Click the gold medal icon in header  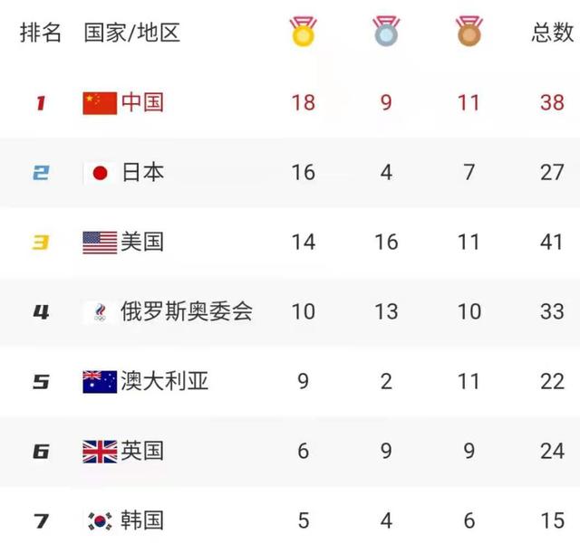tap(303, 31)
